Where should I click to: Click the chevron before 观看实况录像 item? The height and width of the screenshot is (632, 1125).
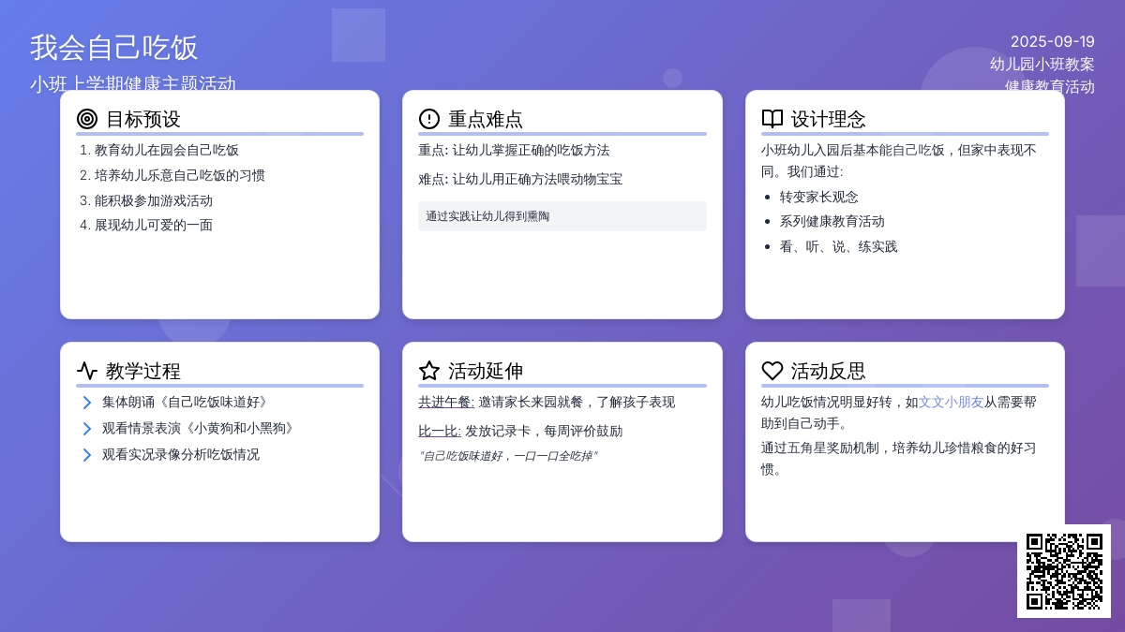coord(86,455)
